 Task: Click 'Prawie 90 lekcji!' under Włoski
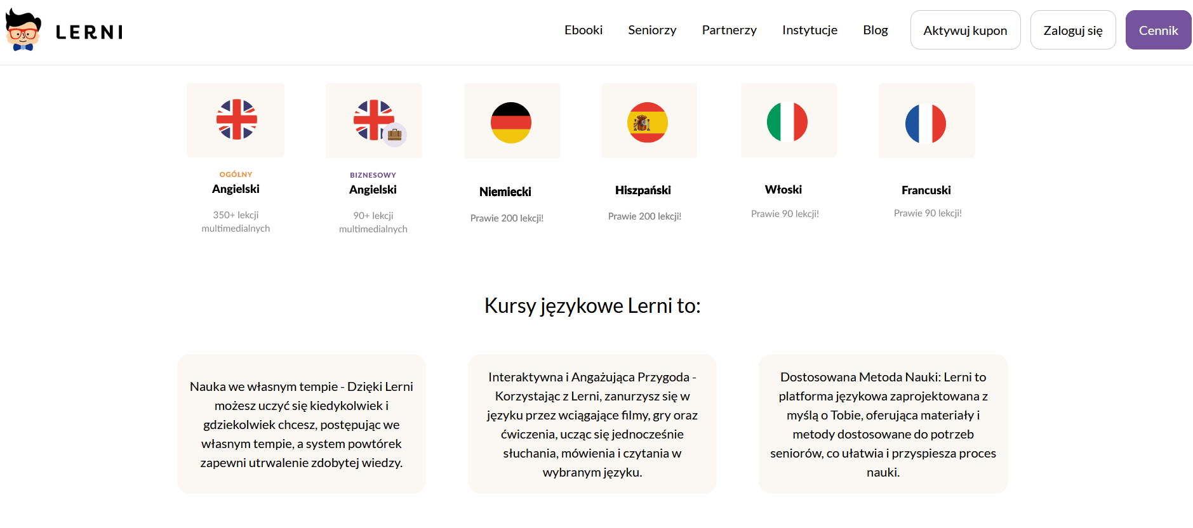click(x=785, y=214)
